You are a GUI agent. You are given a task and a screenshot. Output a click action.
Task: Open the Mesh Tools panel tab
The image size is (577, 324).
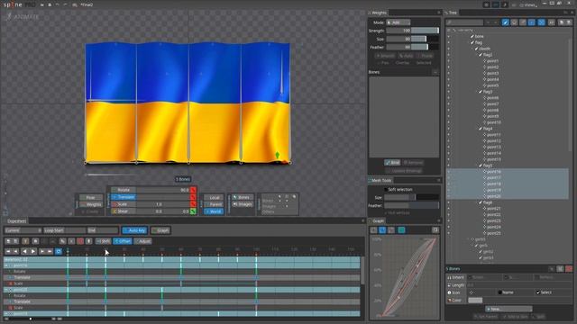pyautogui.click(x=380, y=180)
